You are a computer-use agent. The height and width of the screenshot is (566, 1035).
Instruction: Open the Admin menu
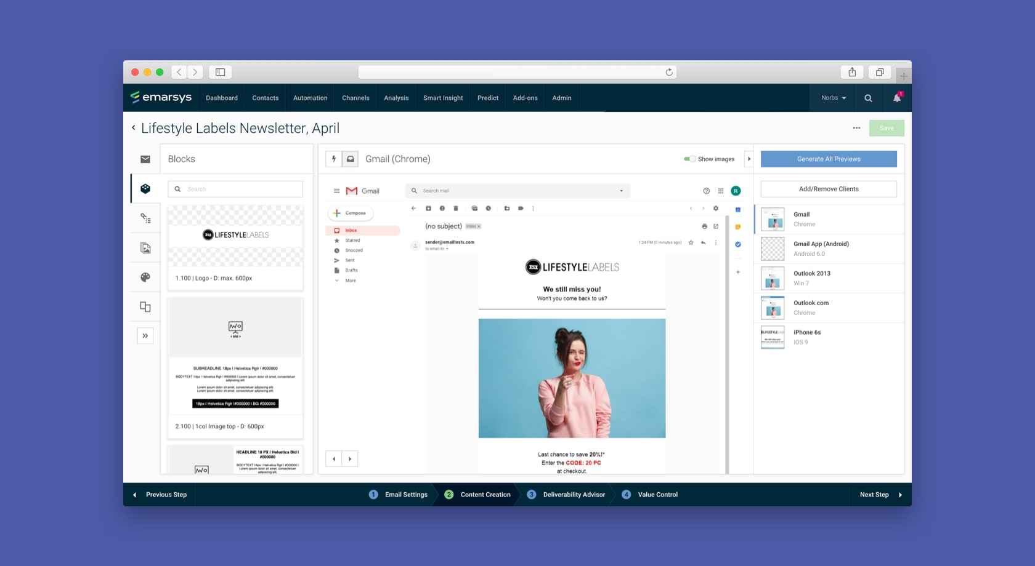tap(562, 98)
